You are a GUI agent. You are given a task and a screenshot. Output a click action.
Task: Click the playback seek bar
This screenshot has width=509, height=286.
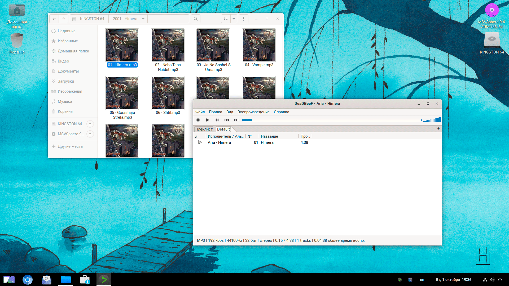click(331, 120)
